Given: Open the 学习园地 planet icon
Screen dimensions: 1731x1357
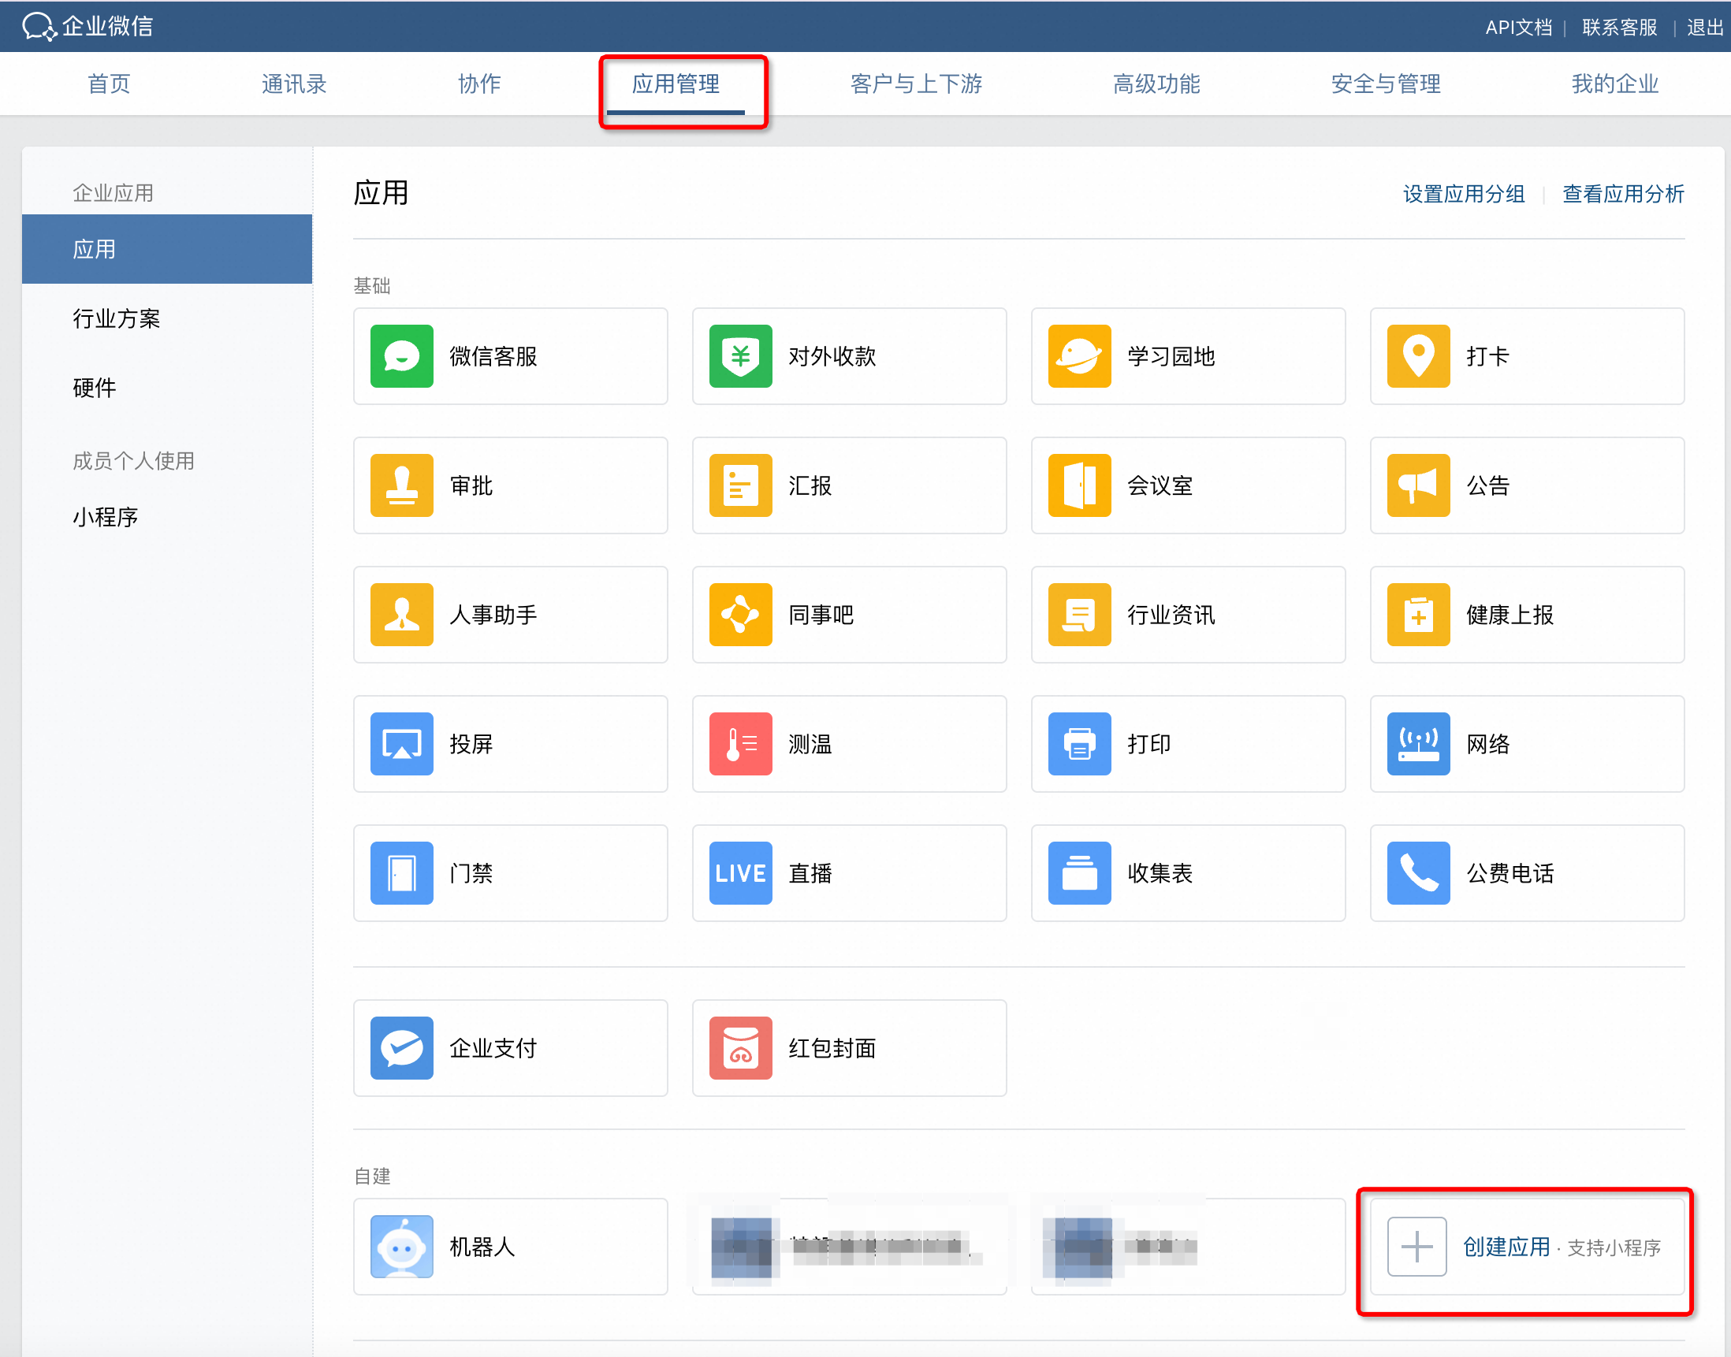Looking at the screenshot, I should (1079, 356).
